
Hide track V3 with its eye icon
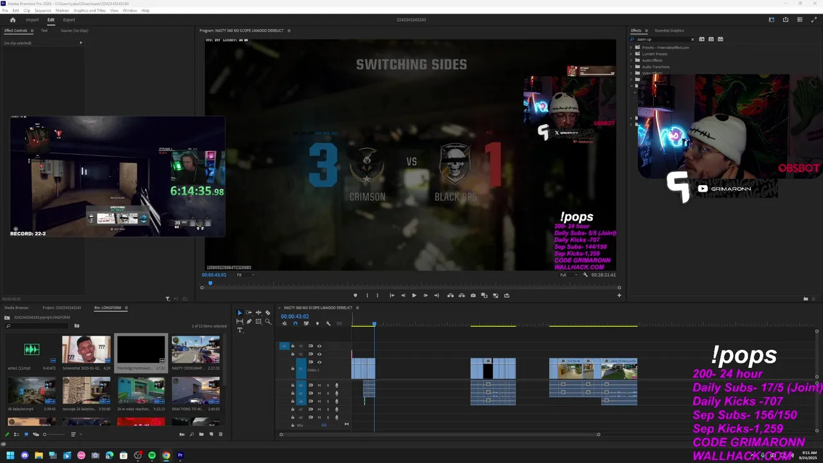coord(319,346)
